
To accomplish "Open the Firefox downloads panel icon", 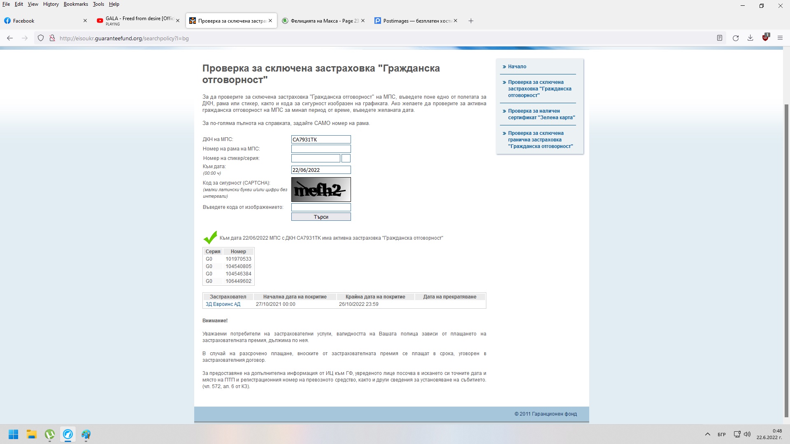I will pos(750,38).
